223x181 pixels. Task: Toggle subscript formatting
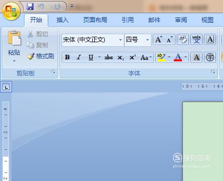click(x=121, y=57)
